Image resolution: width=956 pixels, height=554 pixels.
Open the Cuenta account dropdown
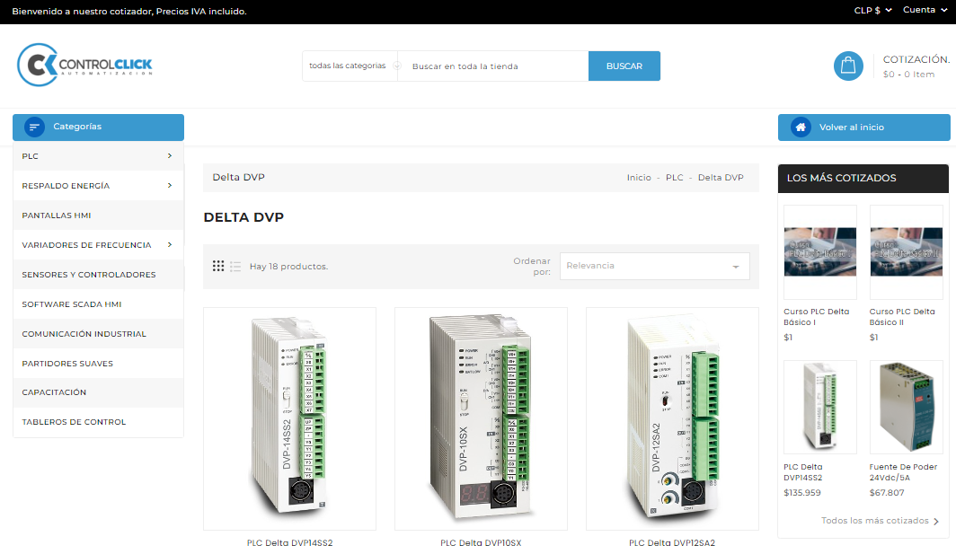(925, 11)
